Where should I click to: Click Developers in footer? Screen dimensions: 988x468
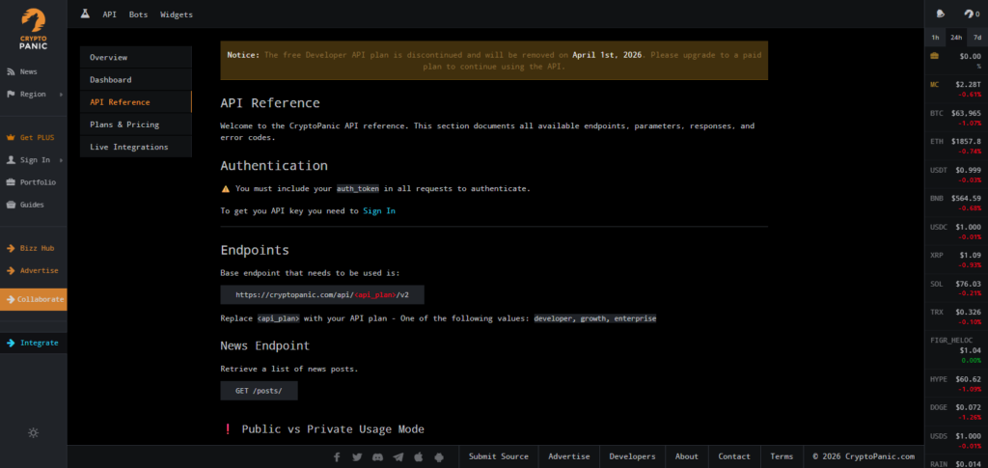(632, 456)
